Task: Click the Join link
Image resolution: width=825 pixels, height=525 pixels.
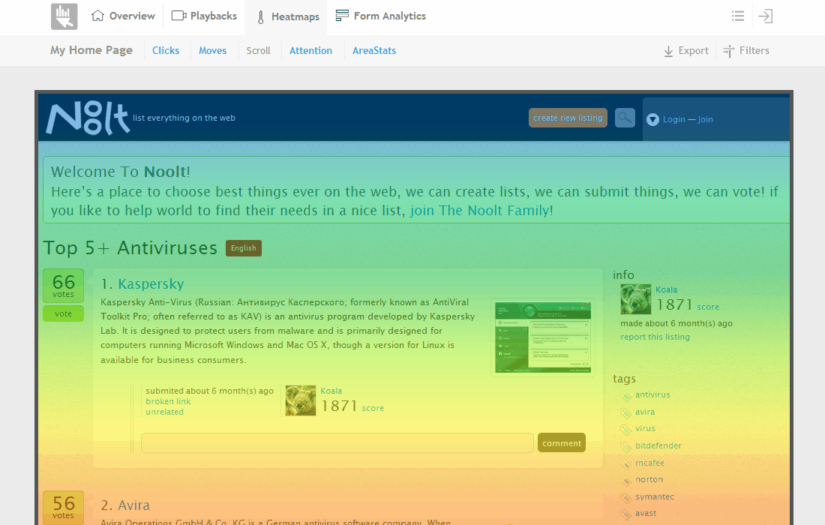Action: 706,119
